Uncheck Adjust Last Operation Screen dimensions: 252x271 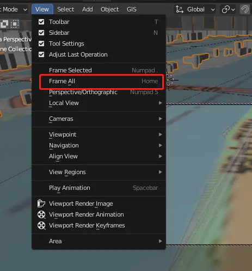point(41,54)
